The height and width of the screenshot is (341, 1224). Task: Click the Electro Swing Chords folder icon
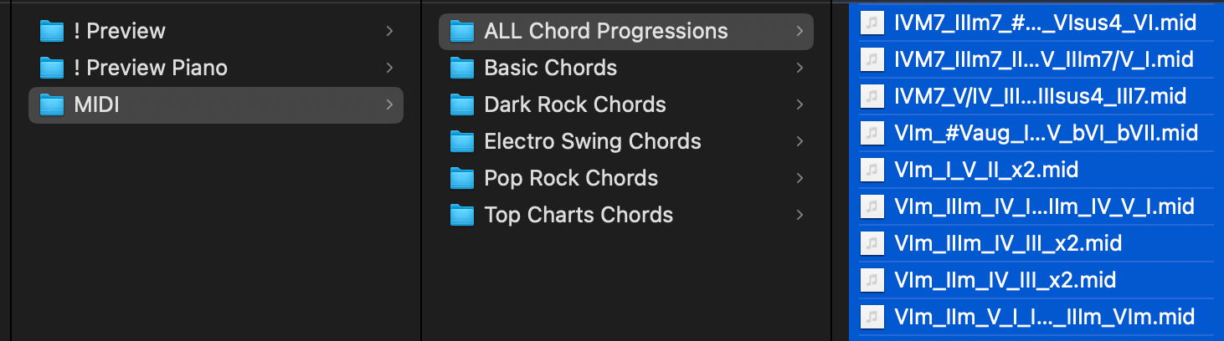[462, 142]
